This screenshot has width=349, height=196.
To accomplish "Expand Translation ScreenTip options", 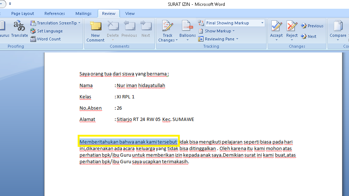I will click(56, 23).
